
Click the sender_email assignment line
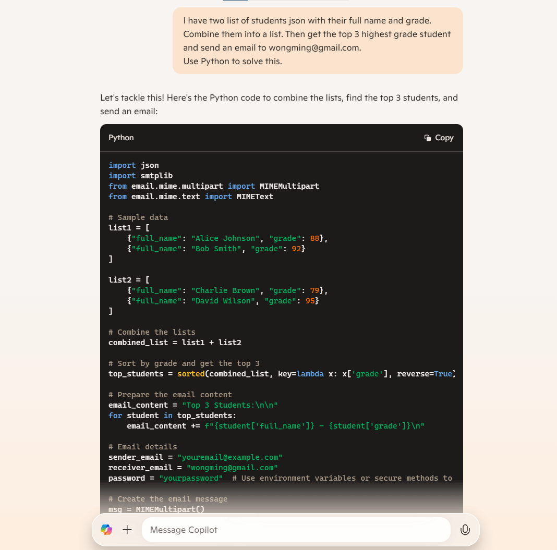pos(196,457)
